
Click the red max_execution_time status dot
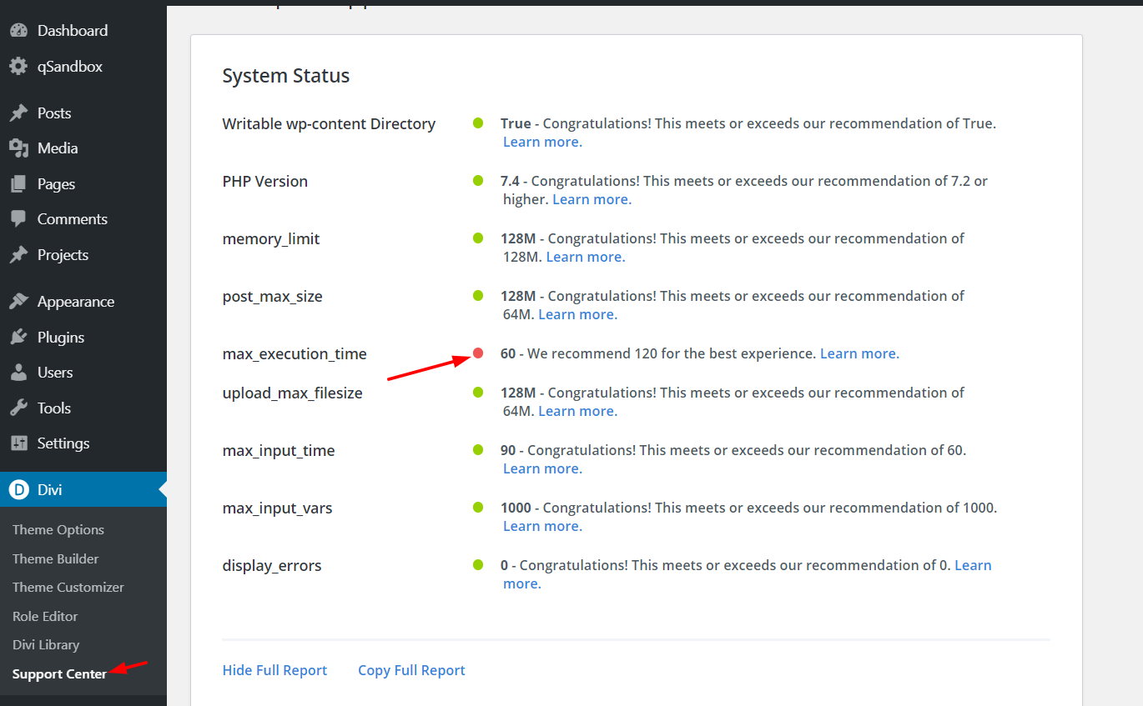pyautogui.click(x=478, y=353)
